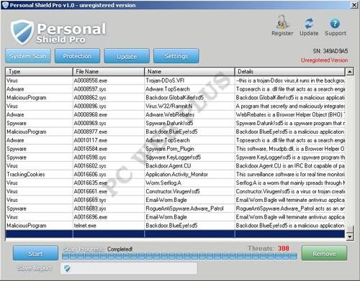360x281 pixels.
Task: Select file telnet.exe
Action: coord(109,226)
